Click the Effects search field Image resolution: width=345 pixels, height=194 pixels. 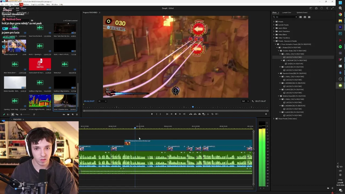[x=285, y=17]
